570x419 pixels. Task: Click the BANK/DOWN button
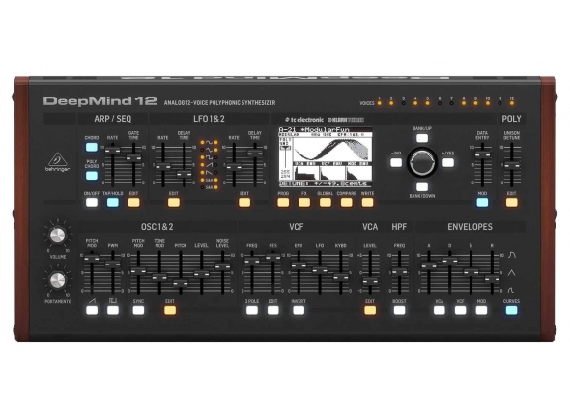422,187
